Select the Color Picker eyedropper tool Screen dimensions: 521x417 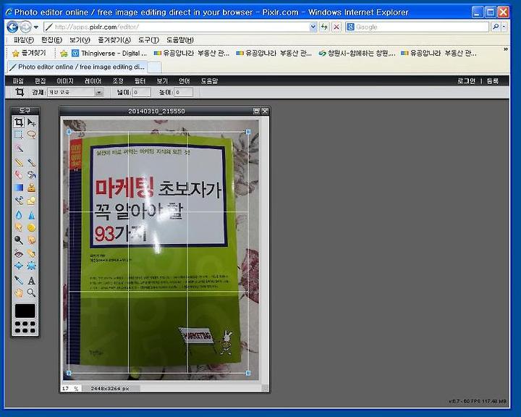[19, 280]
